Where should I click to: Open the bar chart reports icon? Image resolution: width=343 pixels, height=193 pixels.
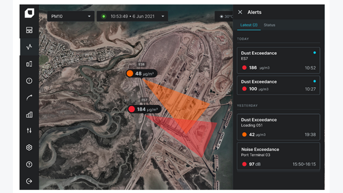pyautogui.click(x=29, y=114)
